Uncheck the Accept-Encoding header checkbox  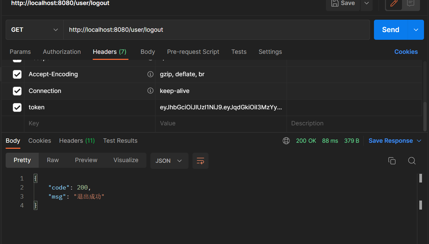coord(17,74)
